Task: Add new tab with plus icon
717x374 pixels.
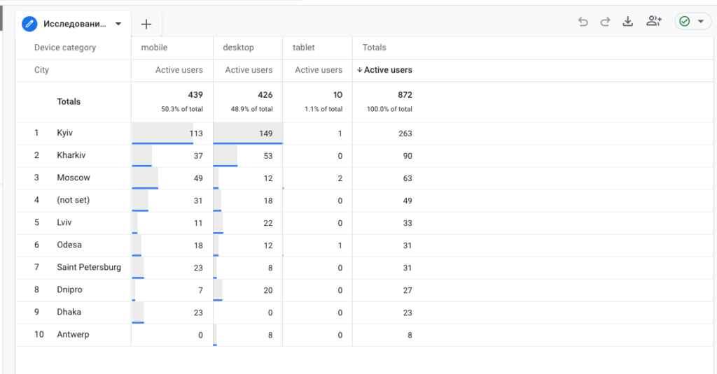Action: tap(146, 24)
